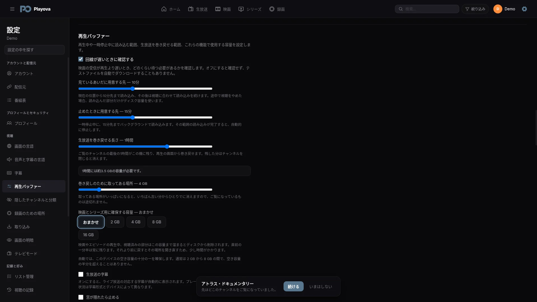Click the 画面の明暗 eye icon

coord(9,240)
